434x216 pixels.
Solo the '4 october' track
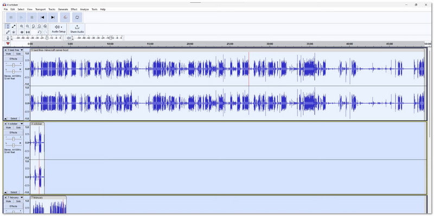tap(18, 128)
